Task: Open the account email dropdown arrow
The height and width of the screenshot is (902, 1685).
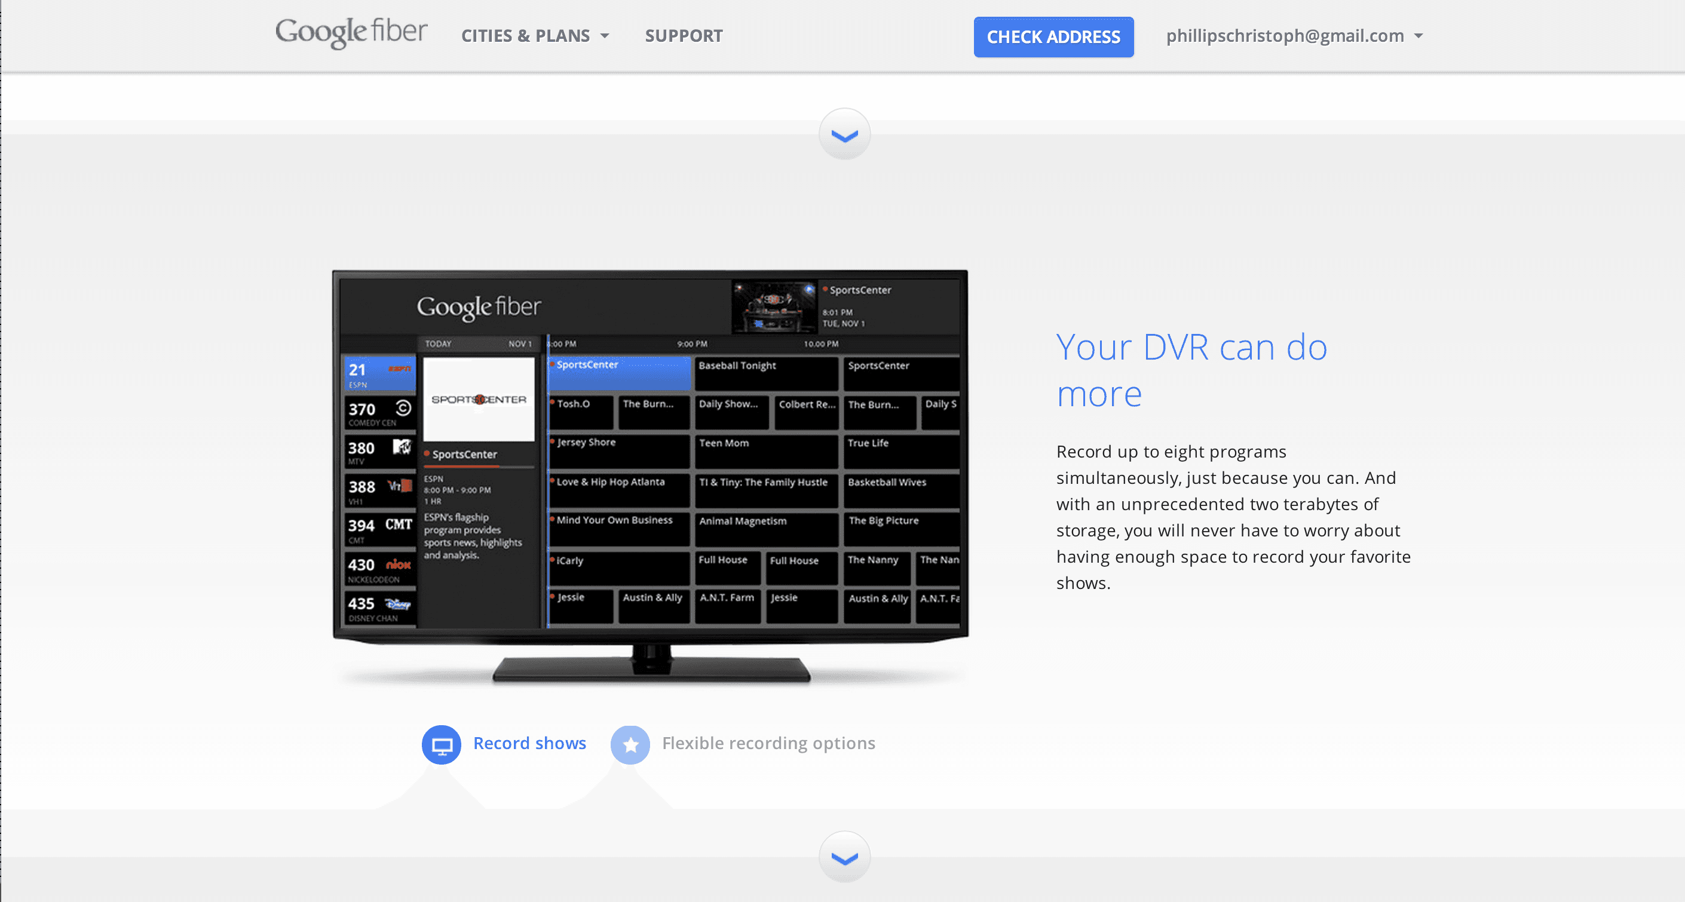Action: pyautogui.click(x=1418, y=36)
